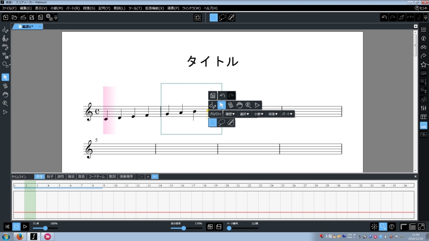Select the 拍子 timeline tab
Screen dimensions: 429x241
pyautogui.click(x=50, y=177)
